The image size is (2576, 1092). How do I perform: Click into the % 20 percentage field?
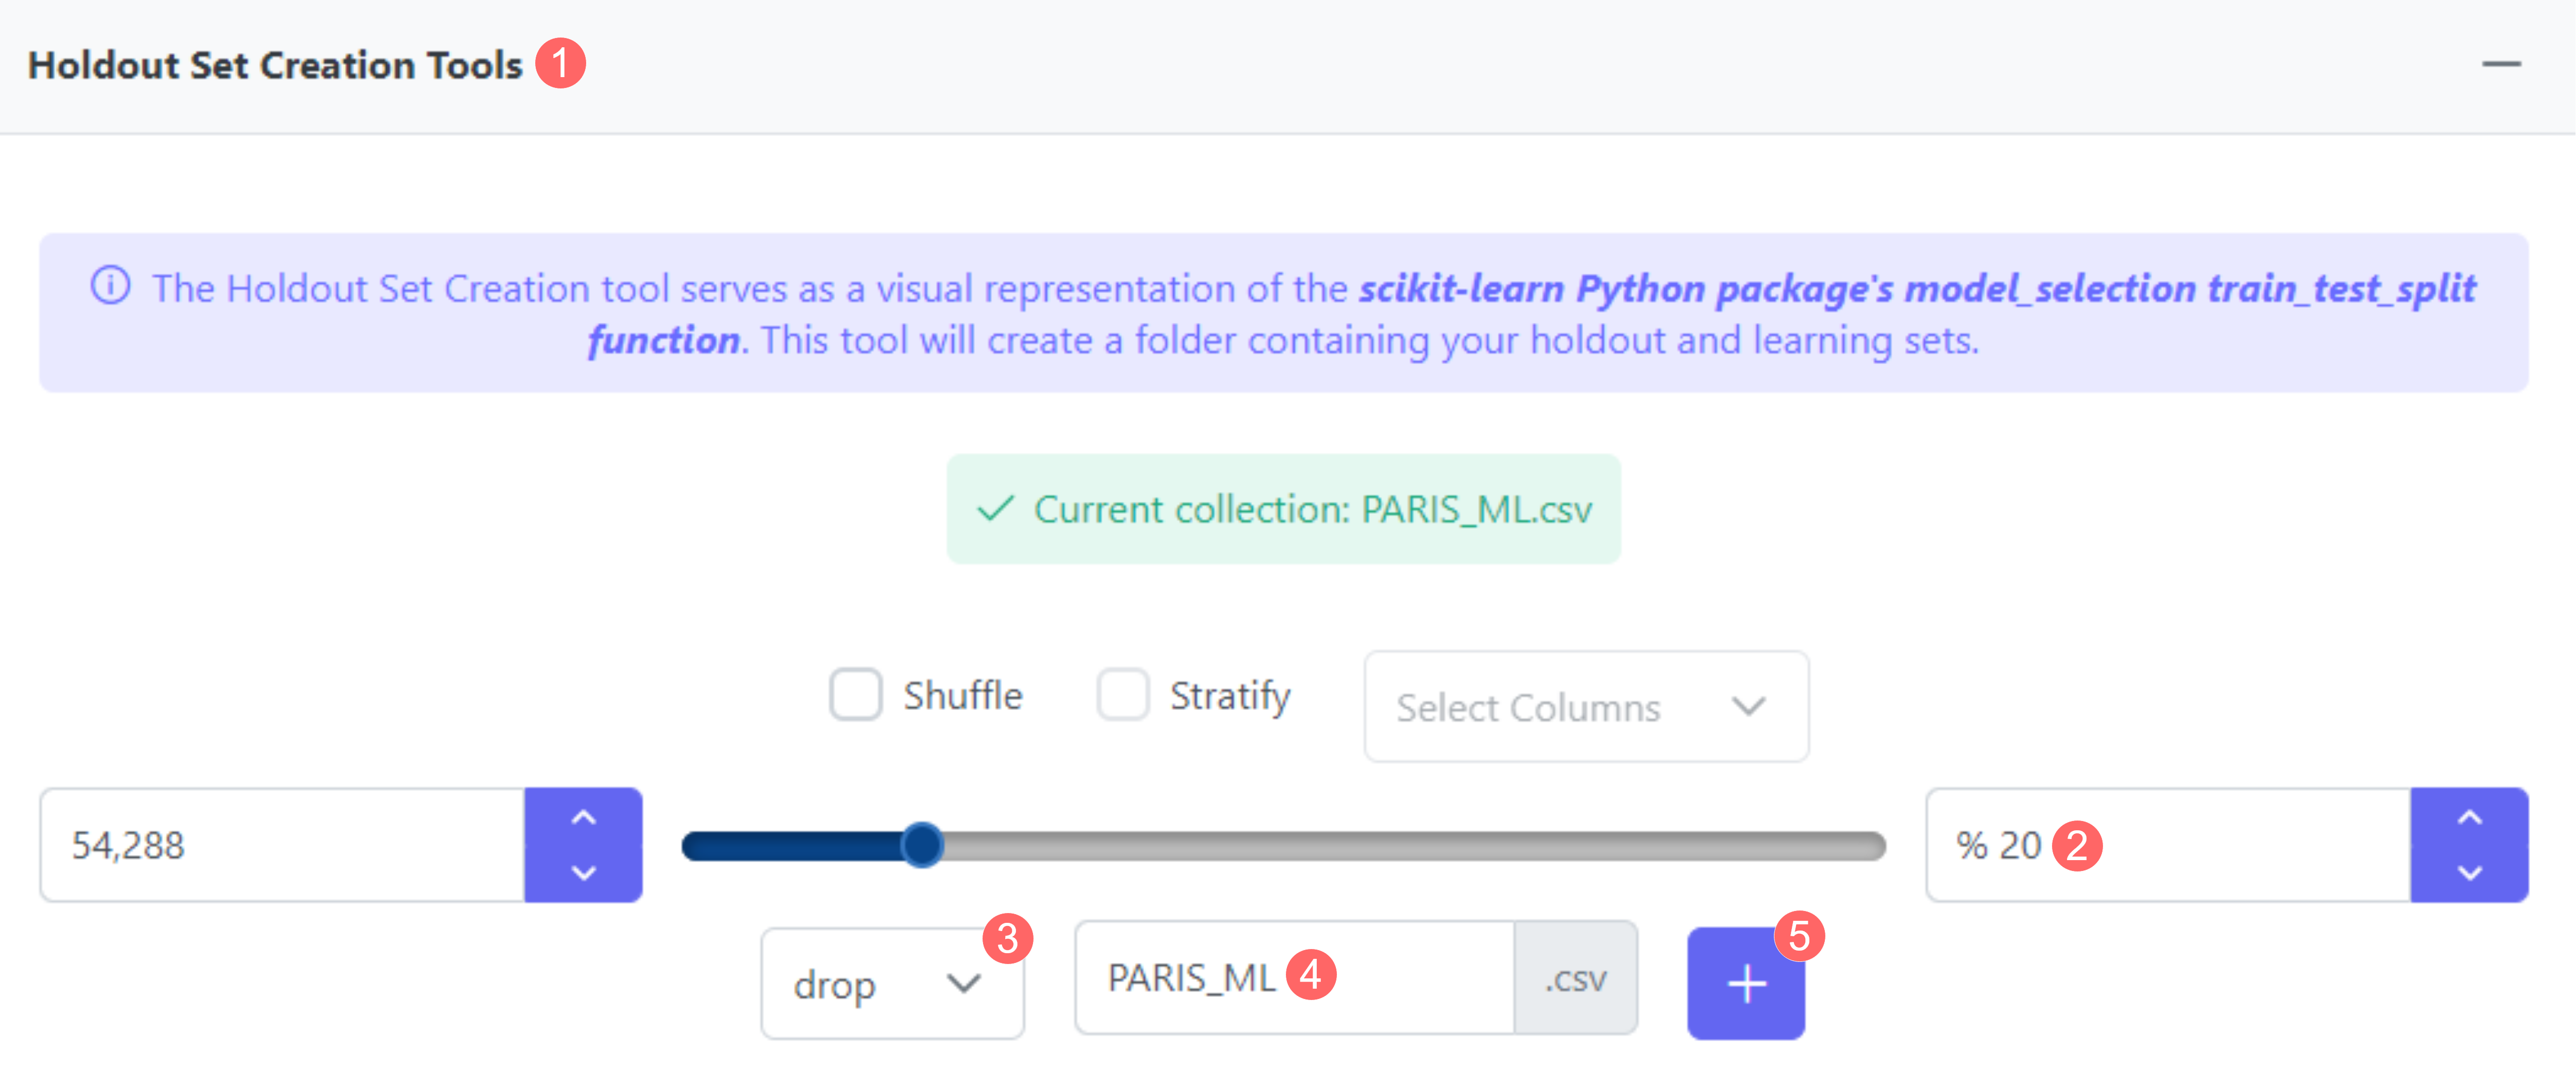tap(2200, 846)
